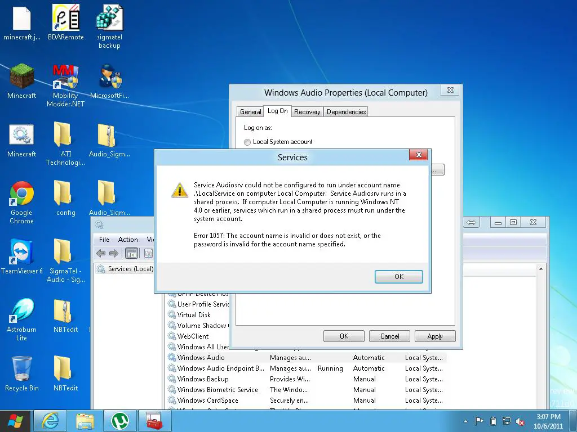Click the "Securely en..." description cell
577x432 pixels.
pos(289,400)
